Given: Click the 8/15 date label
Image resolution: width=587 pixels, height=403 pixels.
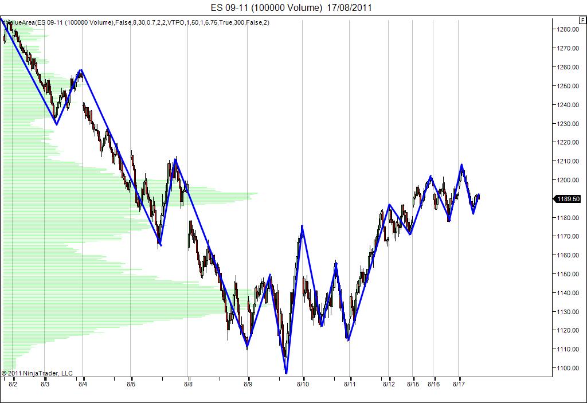Looking at the screenshot, I should (x=413, y=384).
